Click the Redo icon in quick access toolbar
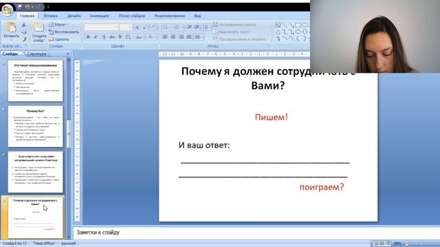Image resolution: width=440 pixels, height=247 pixels. [38, 7]
